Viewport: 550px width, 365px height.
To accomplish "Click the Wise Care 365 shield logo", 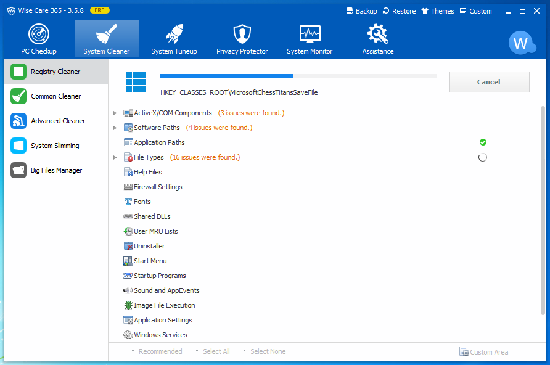I will click(11, 11).
